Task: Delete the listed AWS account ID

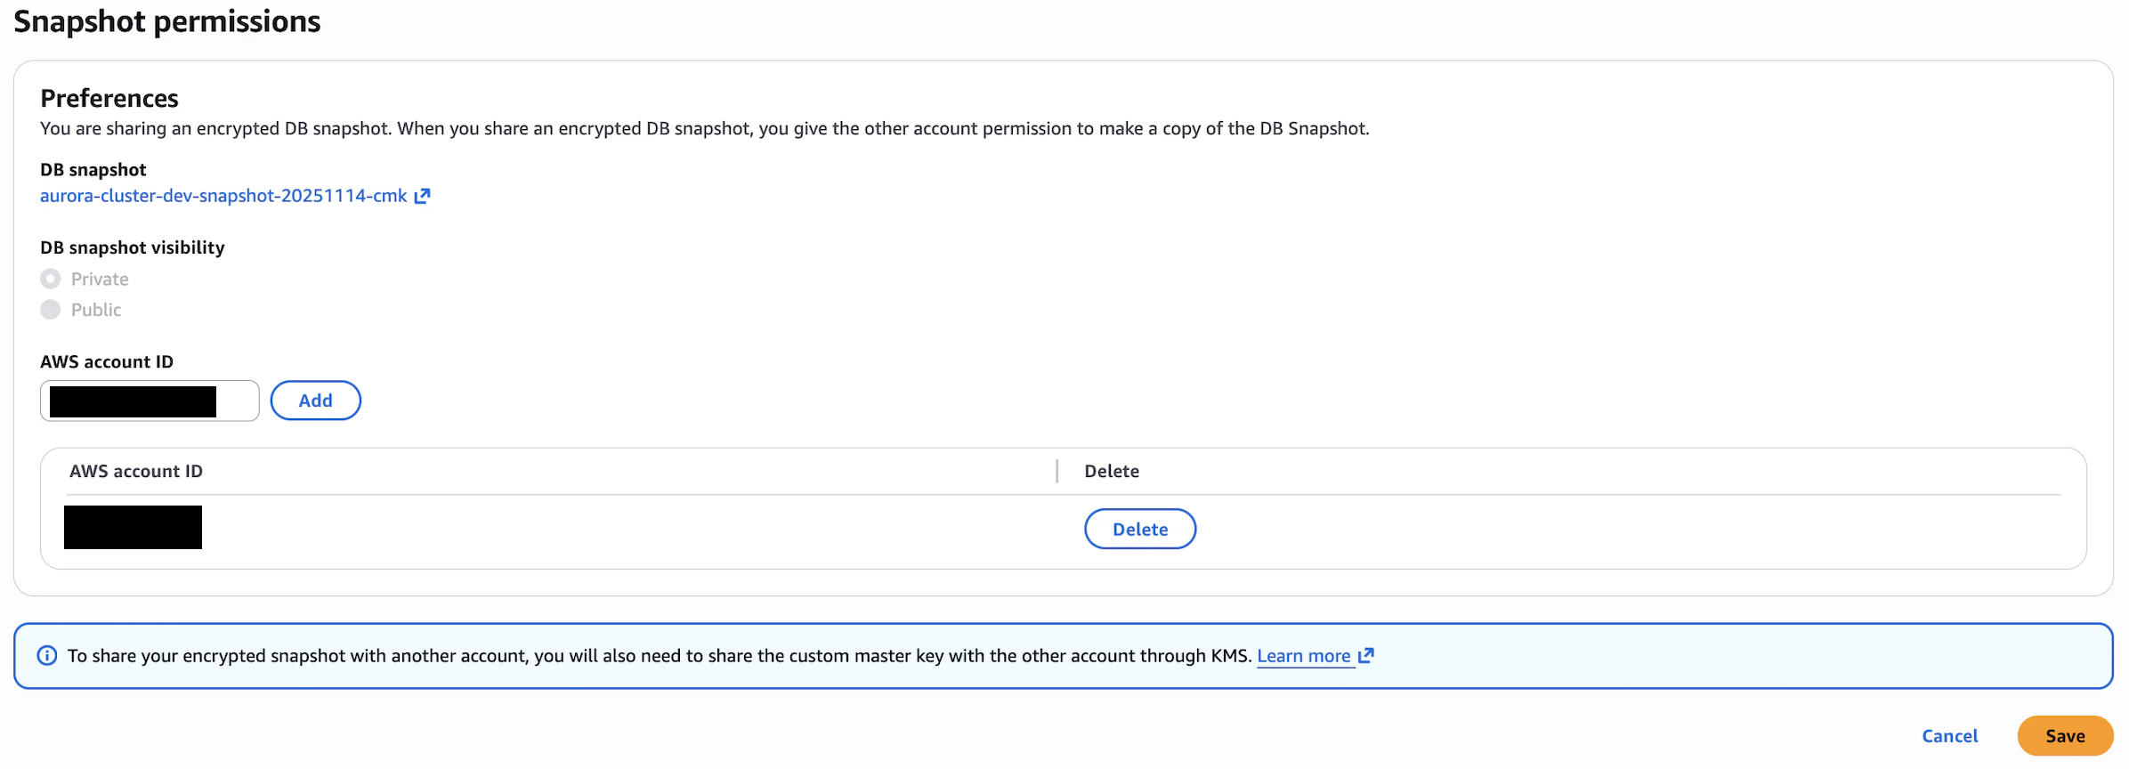Action: tap(1140, 529)
